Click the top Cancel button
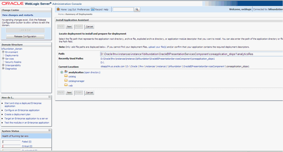This screenshot has width=283, height=152. (89, 27)
